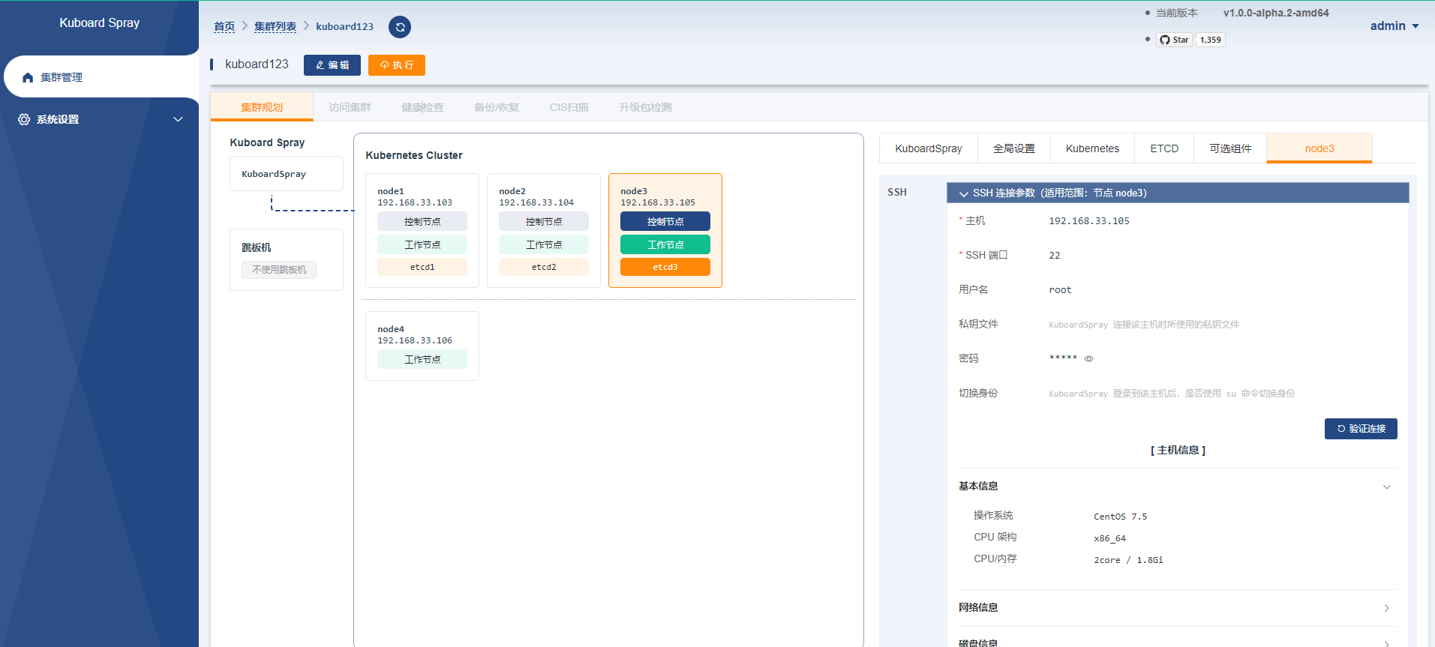Click the home icon beside 集群管理
1435x647 pixels.
[x=28, y=77]
